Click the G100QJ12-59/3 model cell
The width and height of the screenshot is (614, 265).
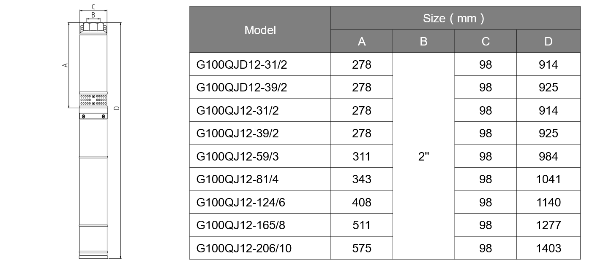(x=237, y=156)
